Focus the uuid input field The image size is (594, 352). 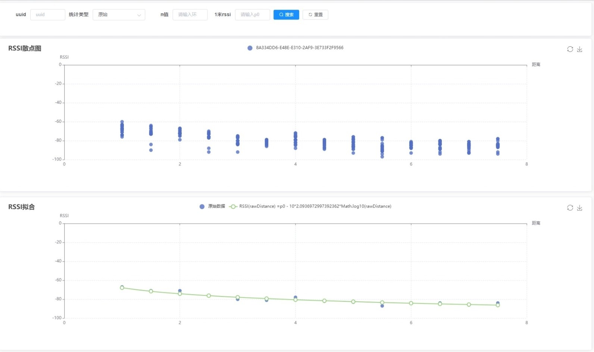point(48,15)
